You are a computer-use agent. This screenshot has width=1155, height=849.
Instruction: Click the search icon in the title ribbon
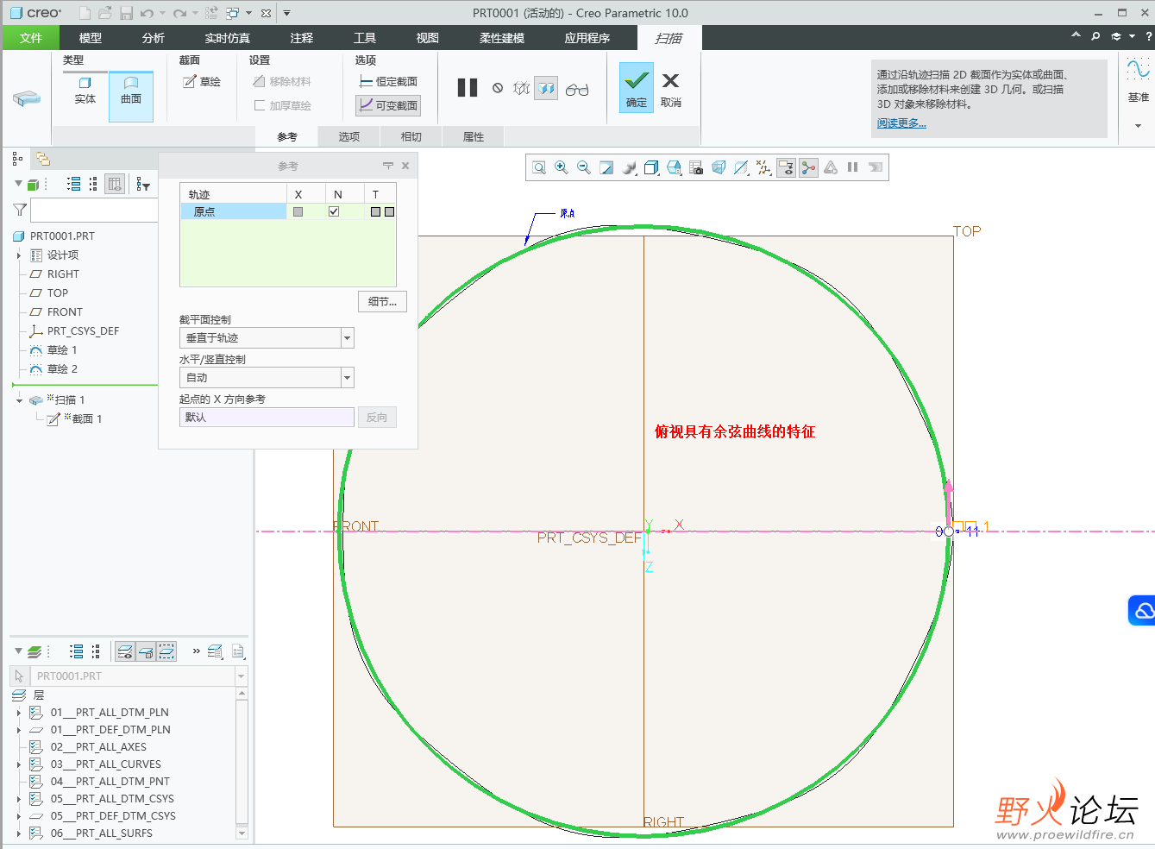[1095, 36]
